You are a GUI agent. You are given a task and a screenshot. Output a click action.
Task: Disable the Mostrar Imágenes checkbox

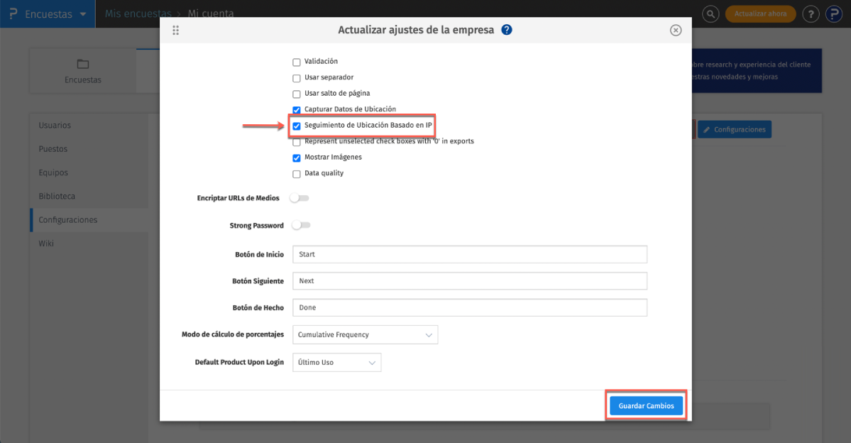point(296,158)
